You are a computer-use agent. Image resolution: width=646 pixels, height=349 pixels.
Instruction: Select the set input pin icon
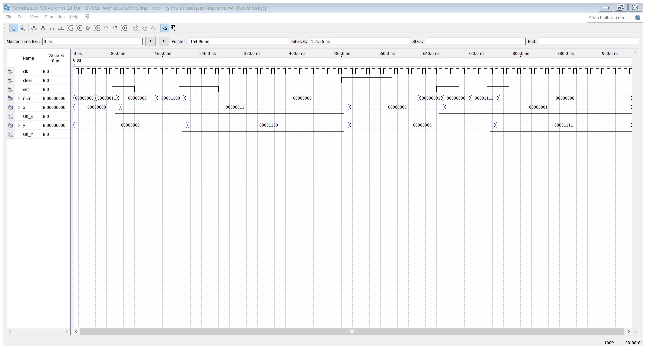[x=10, y=90]
